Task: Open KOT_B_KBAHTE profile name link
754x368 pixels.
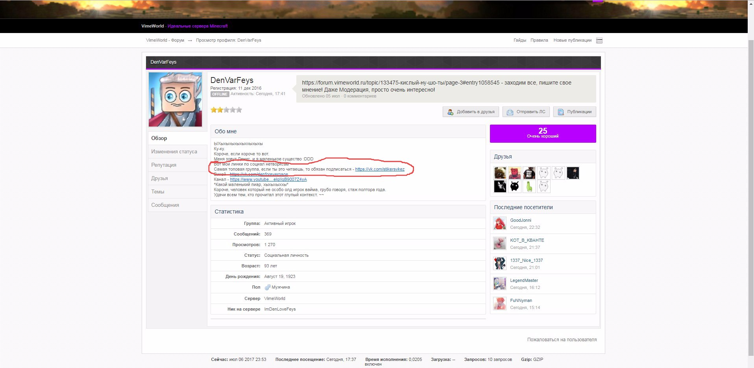Action: (x=527, y=240)
